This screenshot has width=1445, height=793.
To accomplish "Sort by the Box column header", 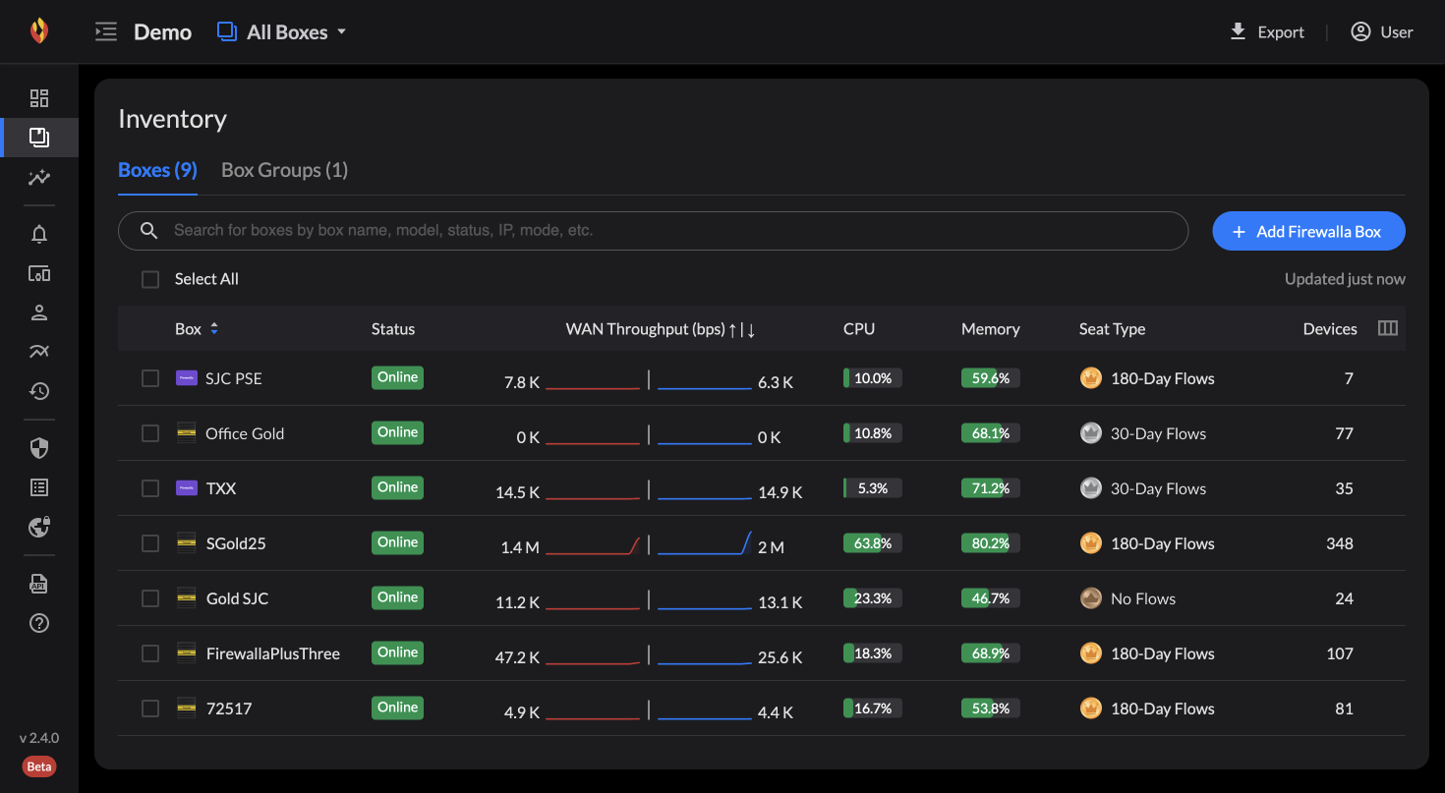I will (197, 329).
